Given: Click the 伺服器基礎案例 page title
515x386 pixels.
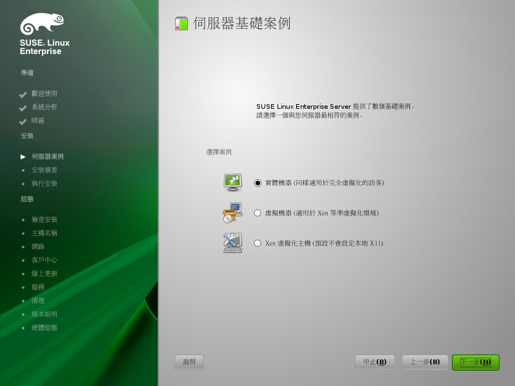Looking at the screenshot, I should pyautogui.click(x=242, y=23).
